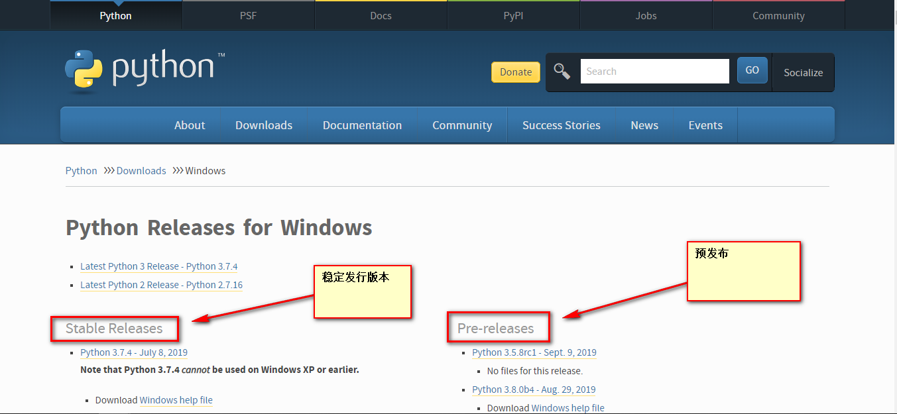Open the Documentation menu in navigation
This screenshot has width=897, height=414.
coord(362,125)
